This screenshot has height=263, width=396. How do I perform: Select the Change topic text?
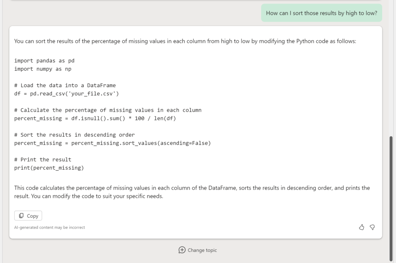pos(202,250)
